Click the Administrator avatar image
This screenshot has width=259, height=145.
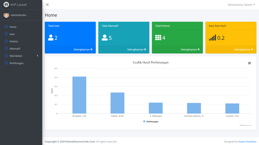coord(6,15)
